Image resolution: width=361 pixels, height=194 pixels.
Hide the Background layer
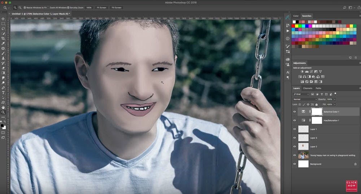pyautogui.click(x=295, y=164)
